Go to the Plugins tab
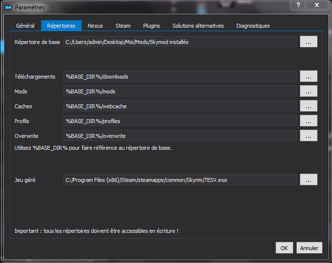Viewport: 332px width, 263px height. click(x=152, y=26)
